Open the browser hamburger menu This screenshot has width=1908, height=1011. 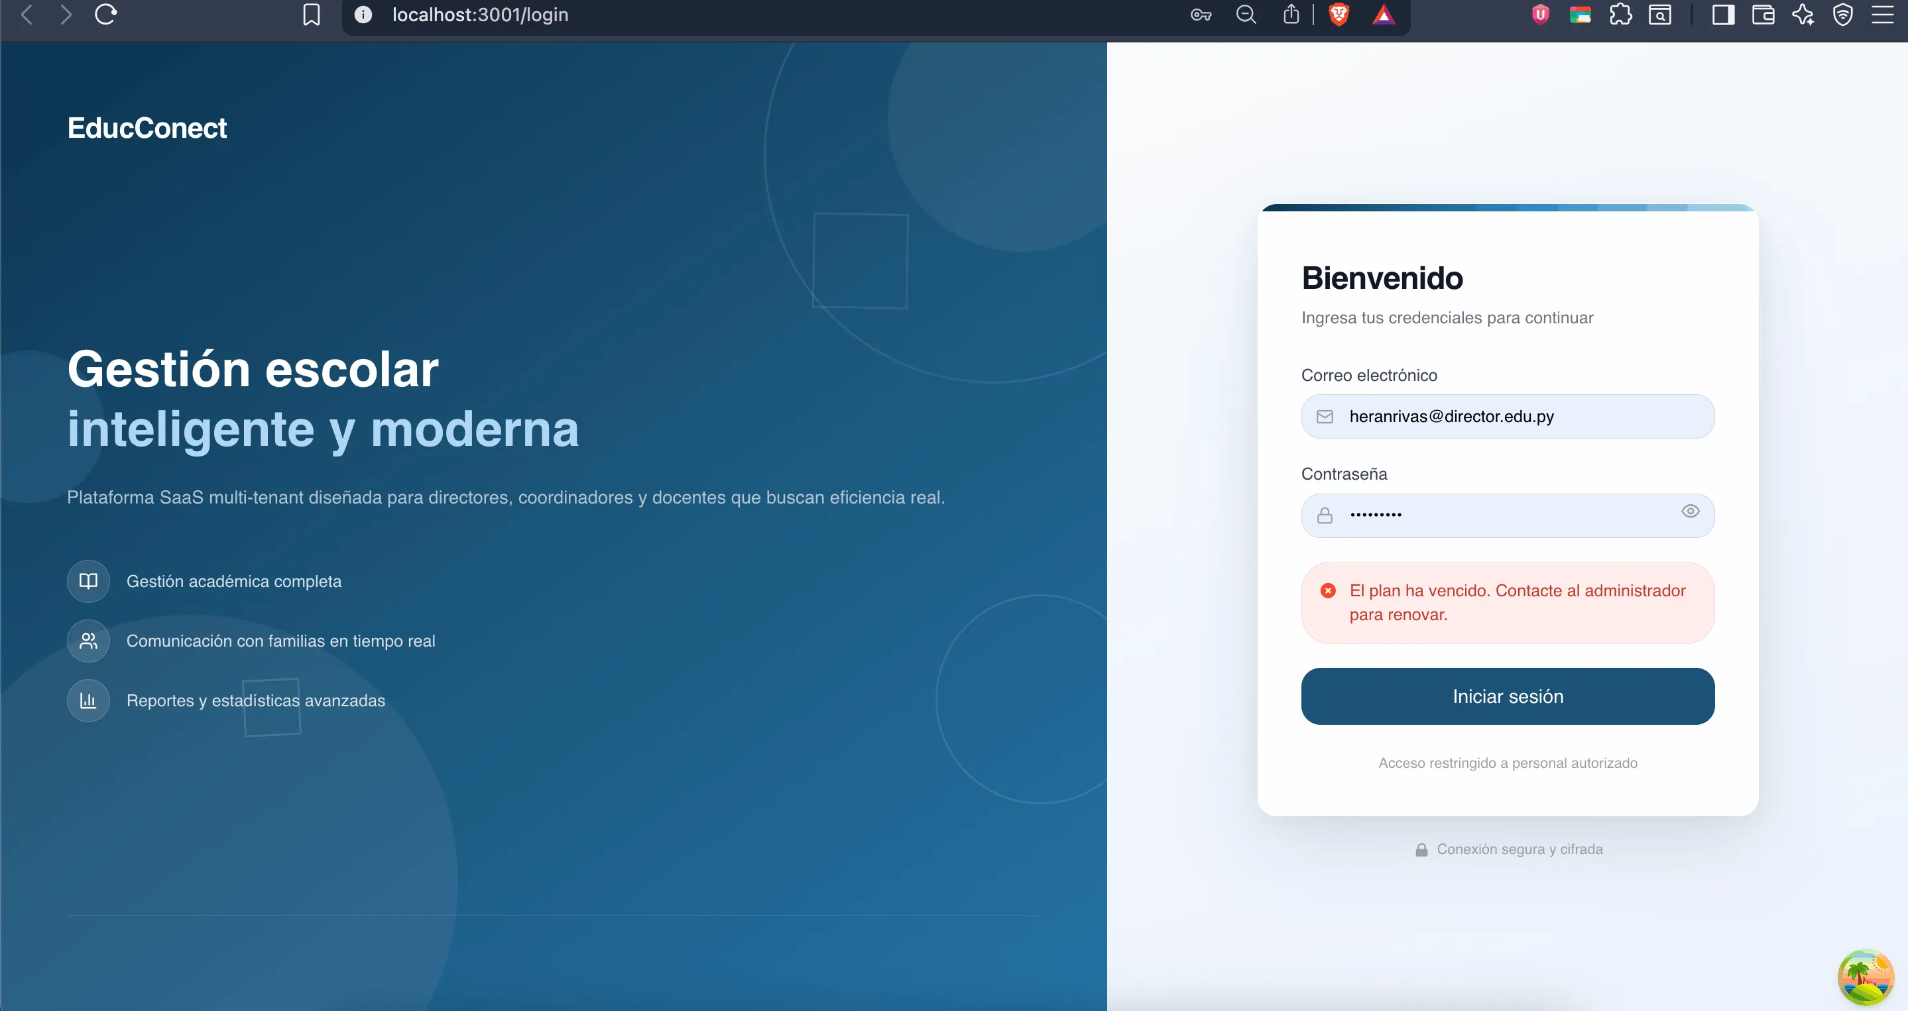(x=1882, y=15)
